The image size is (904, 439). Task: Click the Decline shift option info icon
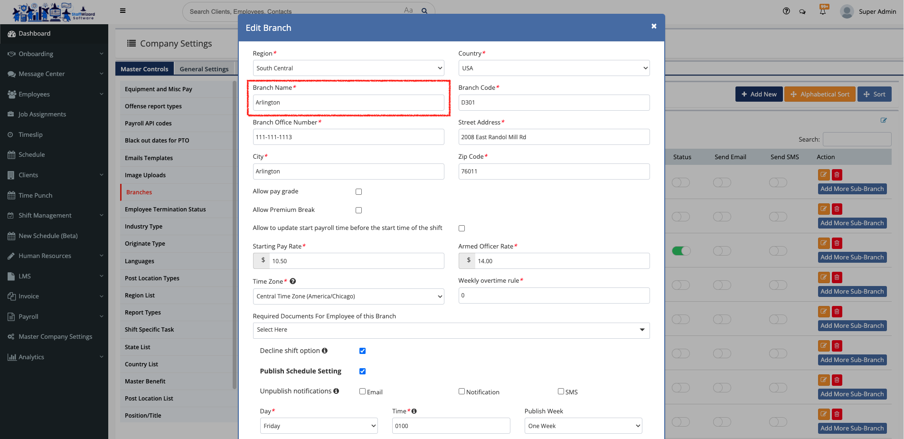(325, 351)
